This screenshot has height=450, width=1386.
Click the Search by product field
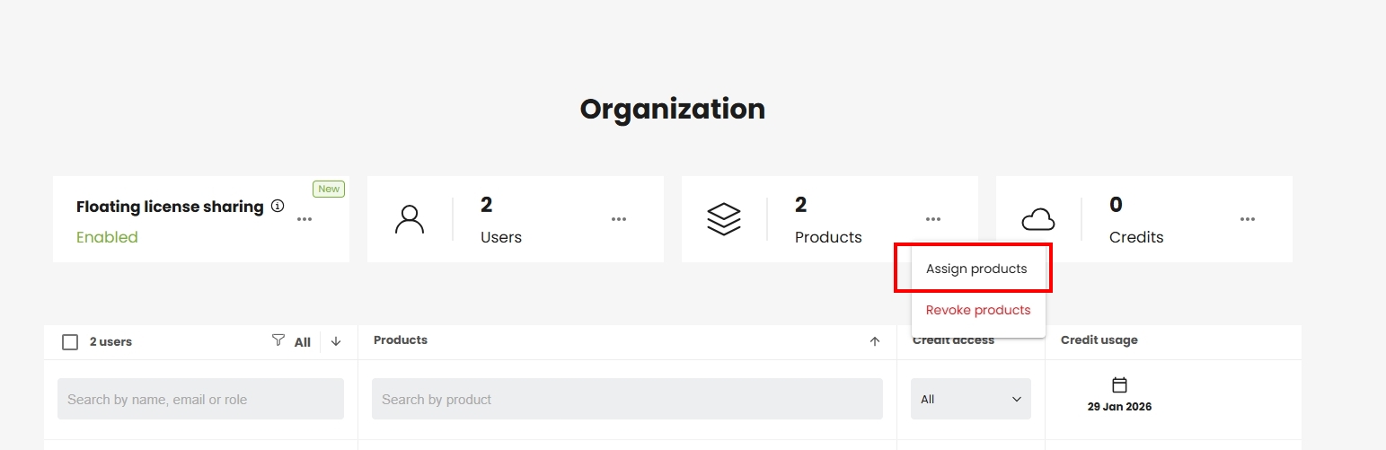pos(627,399)
